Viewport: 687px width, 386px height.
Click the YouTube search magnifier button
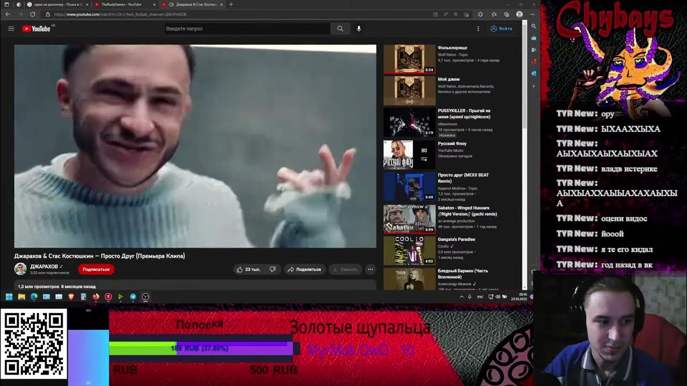tap(340, 28)
